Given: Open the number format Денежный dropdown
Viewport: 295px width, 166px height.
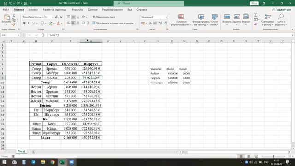Looking at the screenshot, I should (x=166, y=17).
